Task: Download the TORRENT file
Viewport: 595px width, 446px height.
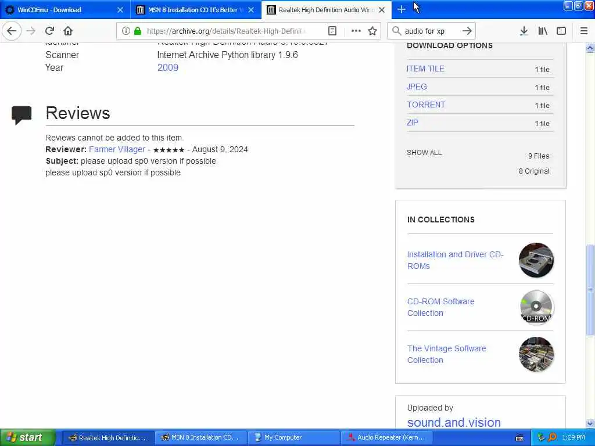Action: click(x=426, y=105)
